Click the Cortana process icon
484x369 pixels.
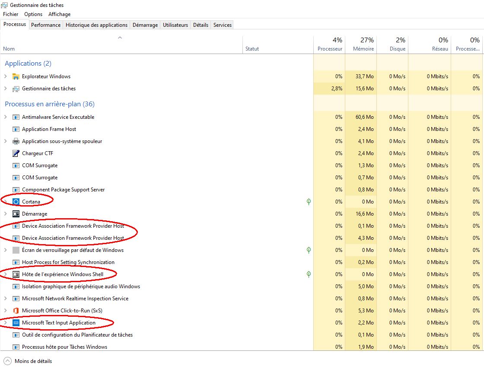[16, 202]
